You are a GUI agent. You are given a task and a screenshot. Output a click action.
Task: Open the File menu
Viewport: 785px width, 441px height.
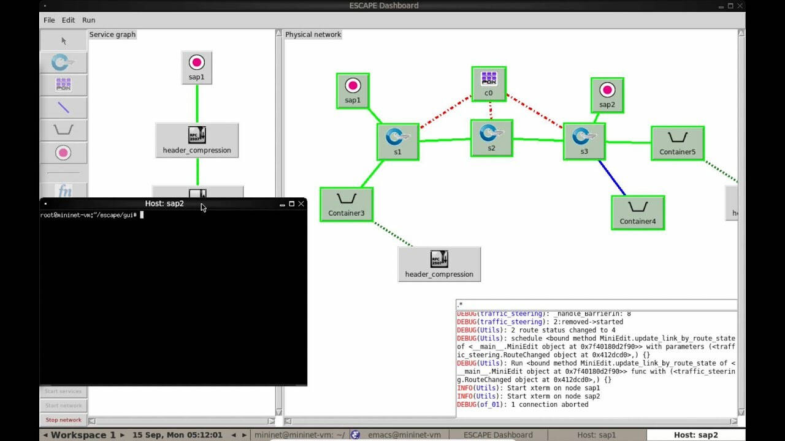(x=48, y=20)
